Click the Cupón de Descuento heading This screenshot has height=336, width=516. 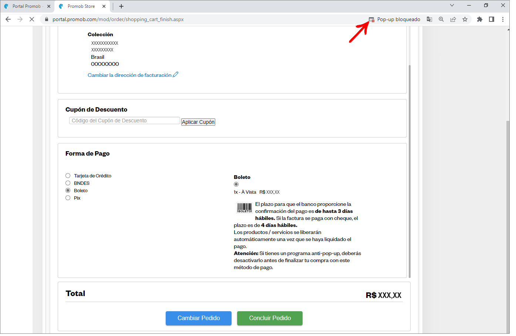click(97, 109)
